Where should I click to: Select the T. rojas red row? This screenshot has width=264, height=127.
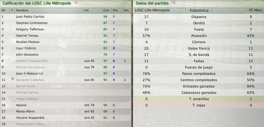(198, 105)
